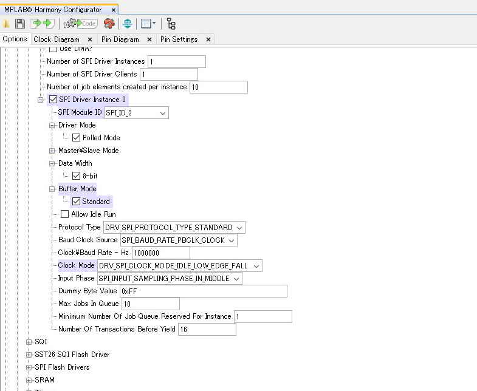
Task: Open the window layout dropdown icon
Action: coord(148,24)
